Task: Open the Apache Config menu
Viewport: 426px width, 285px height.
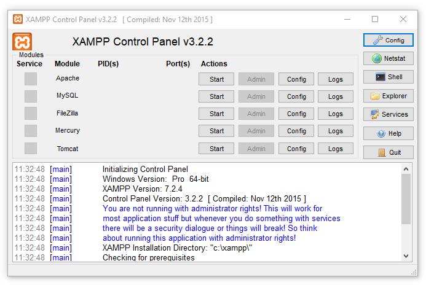Action: coord(296,79)
